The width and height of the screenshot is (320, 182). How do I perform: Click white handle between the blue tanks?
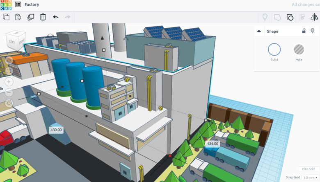[x=82, y=81]
